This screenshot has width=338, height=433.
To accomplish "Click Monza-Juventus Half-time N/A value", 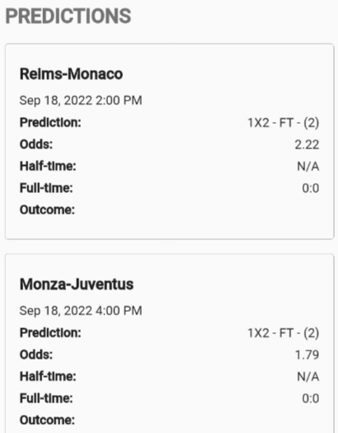I will [308, 377].
